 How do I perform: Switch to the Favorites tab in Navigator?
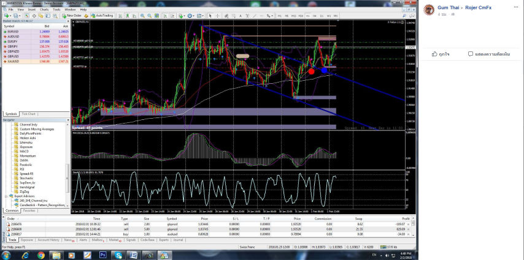[29, 210]
